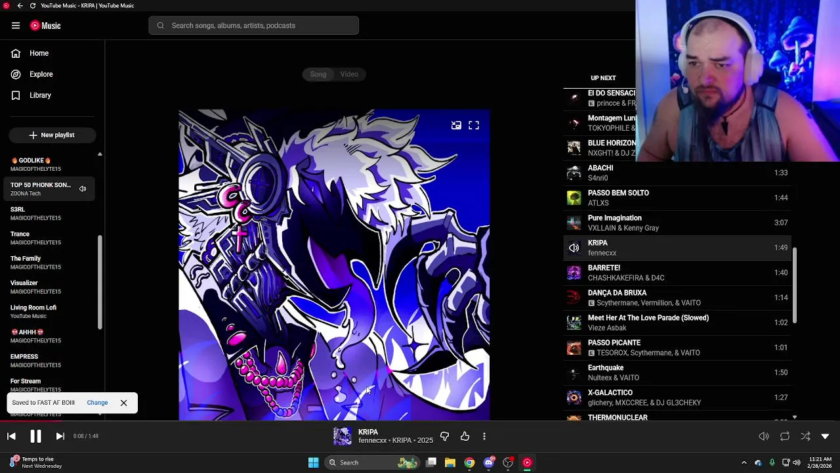The image size is (840, 473).
Task: Click the queue panel scrollbar
Action: coord(794,286)
